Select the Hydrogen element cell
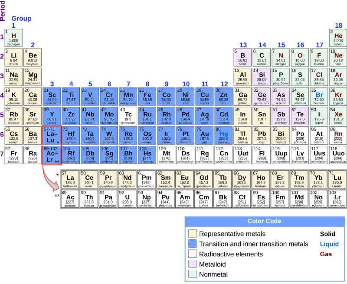 click(13, 37)
